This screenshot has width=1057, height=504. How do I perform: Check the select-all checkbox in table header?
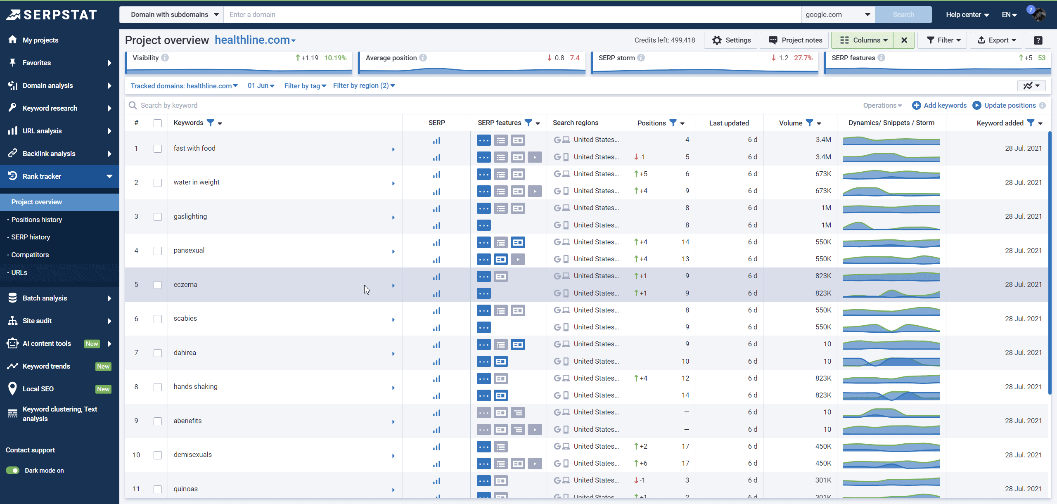click(157, 123)
